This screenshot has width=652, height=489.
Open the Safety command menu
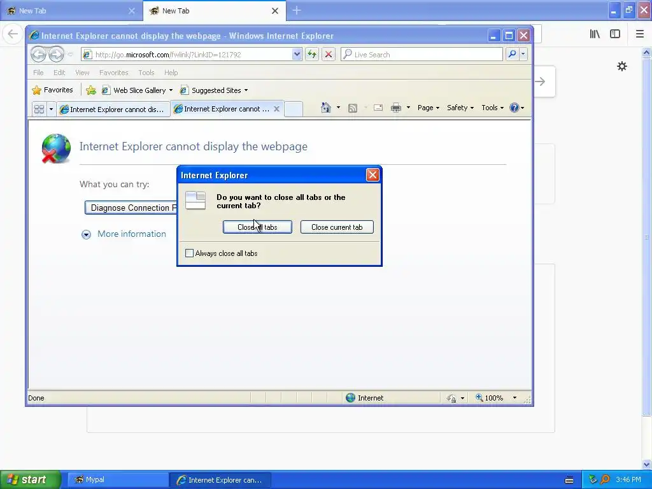[x=460, y=108]
